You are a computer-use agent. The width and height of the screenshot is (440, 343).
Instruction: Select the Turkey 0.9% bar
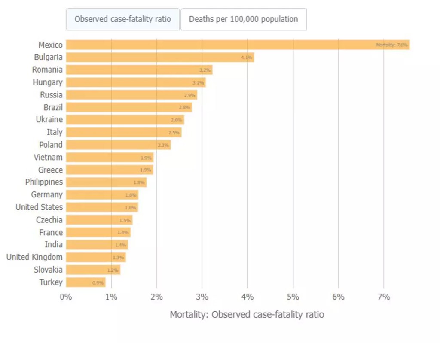[85, 282]
